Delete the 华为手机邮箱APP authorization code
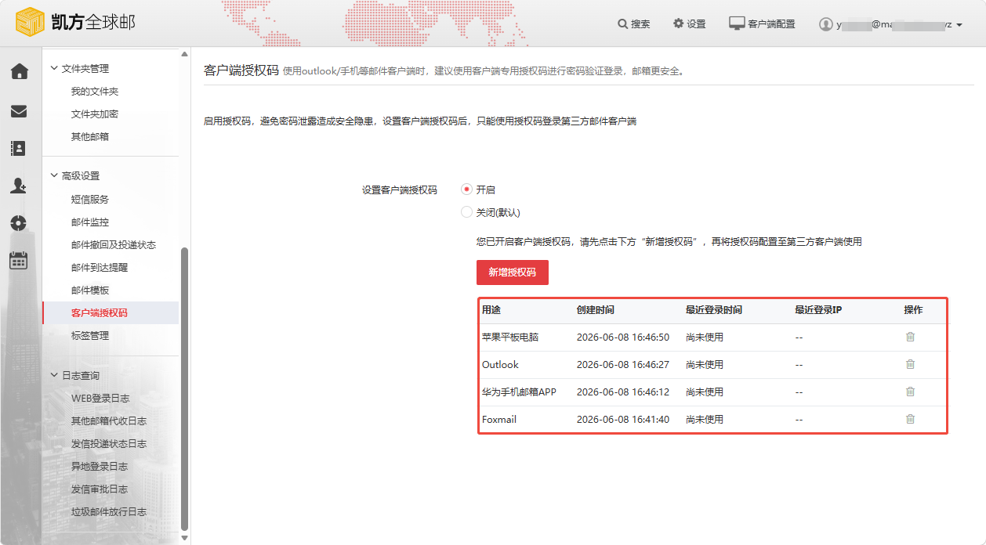Viewport: 986px width, 545px height. pyautogui.click(x=910, y=392)
